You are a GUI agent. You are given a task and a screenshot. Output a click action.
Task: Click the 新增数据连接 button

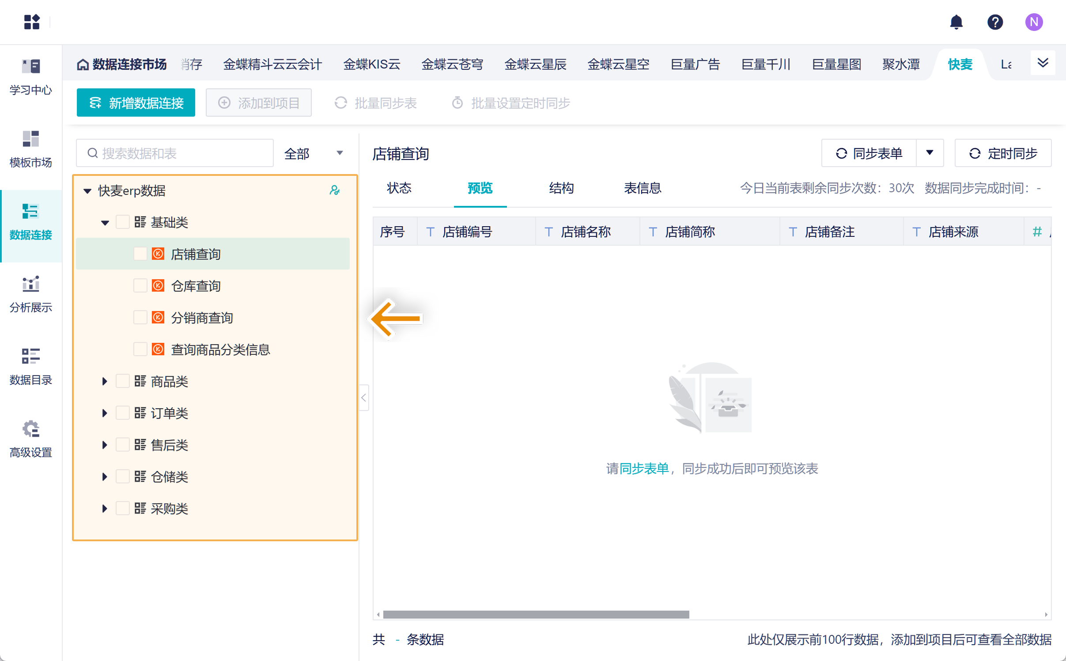coord(136,103)
